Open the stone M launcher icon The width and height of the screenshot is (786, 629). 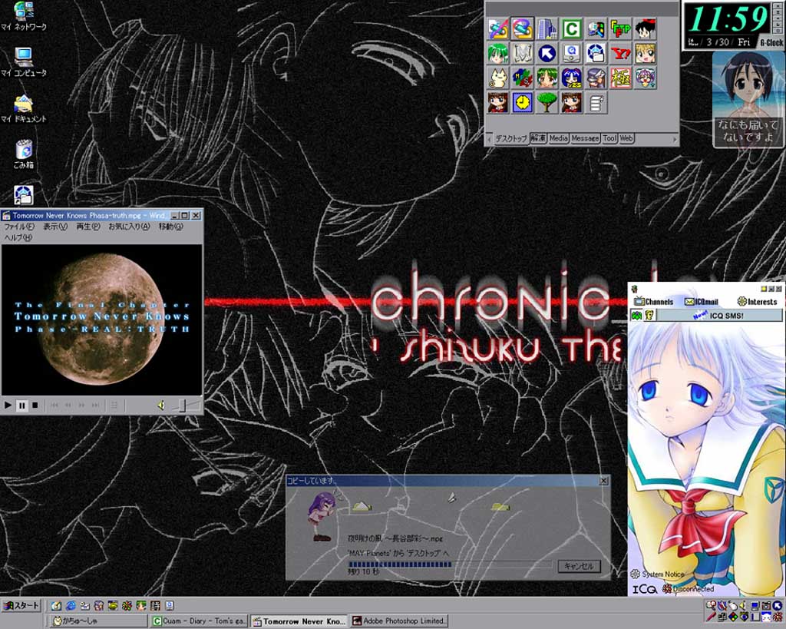tap(522, 53)
